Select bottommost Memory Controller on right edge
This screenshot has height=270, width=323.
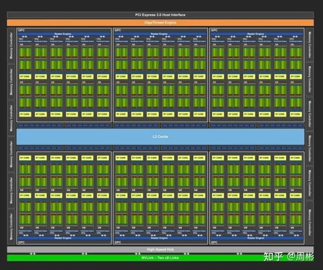pos(310,223)
